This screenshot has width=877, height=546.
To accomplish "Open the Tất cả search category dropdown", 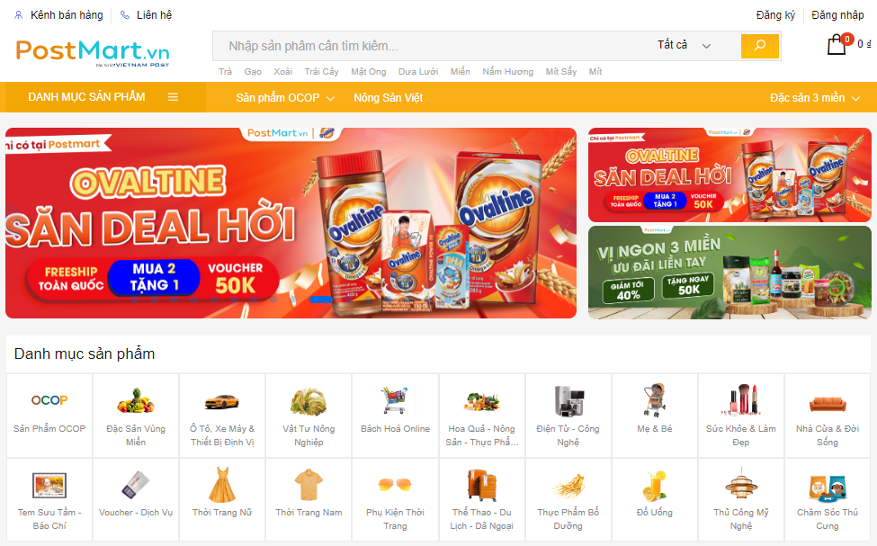I will [684, 45].
